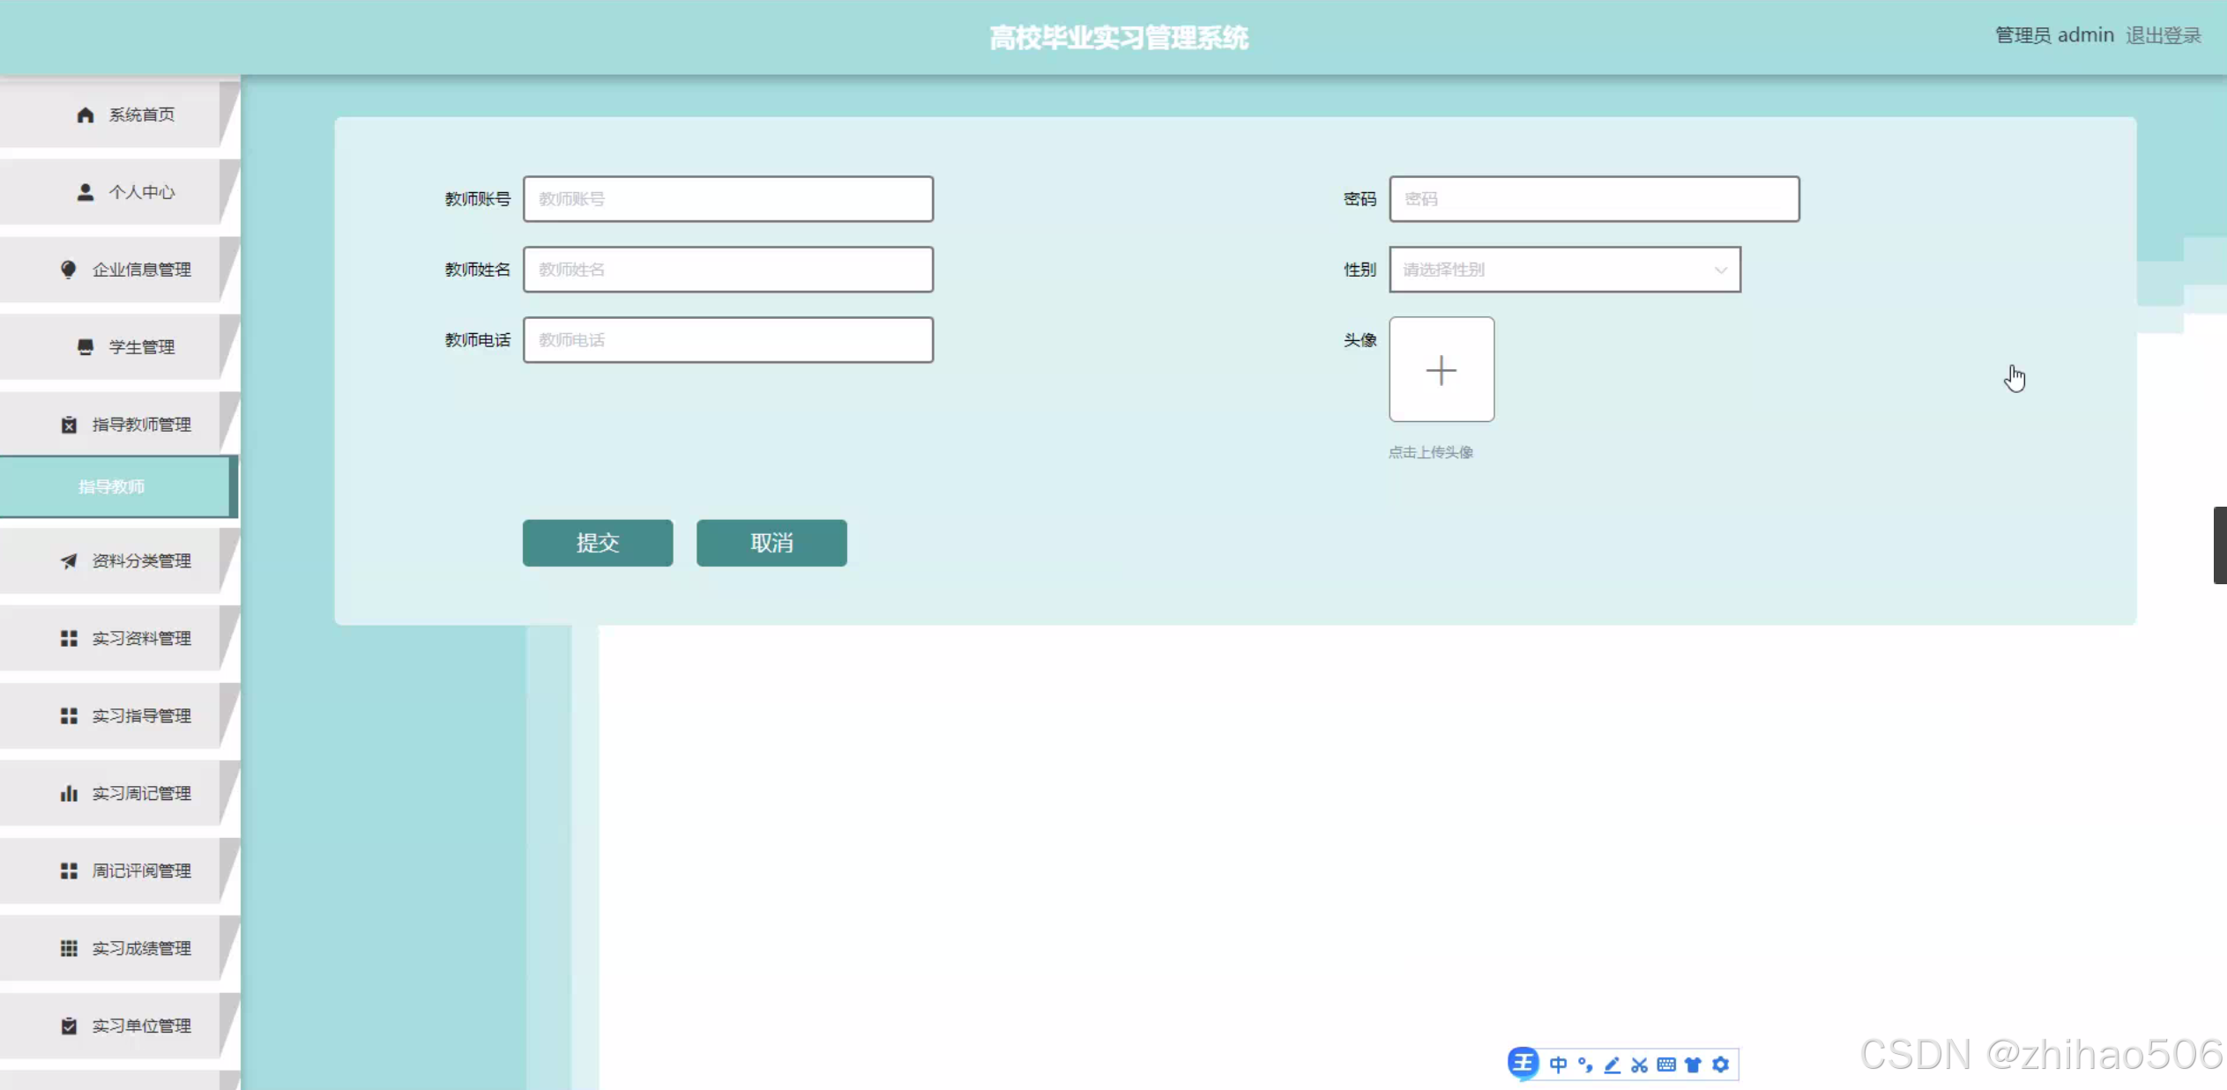This screenshot has width=2227, height=1090.
Task: Click 退出登录 to log out
Action: (2164, 34)
